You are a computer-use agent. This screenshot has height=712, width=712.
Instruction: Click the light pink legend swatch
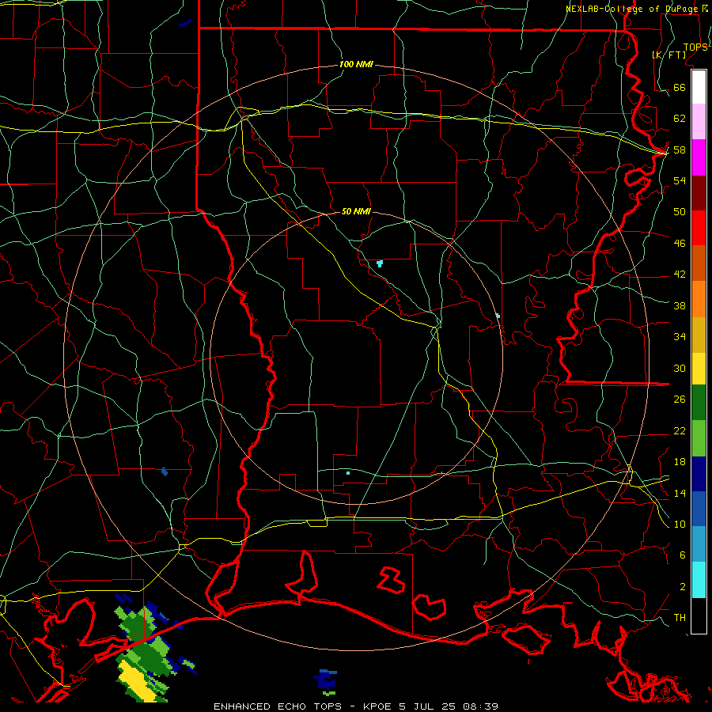coord(699,122)
